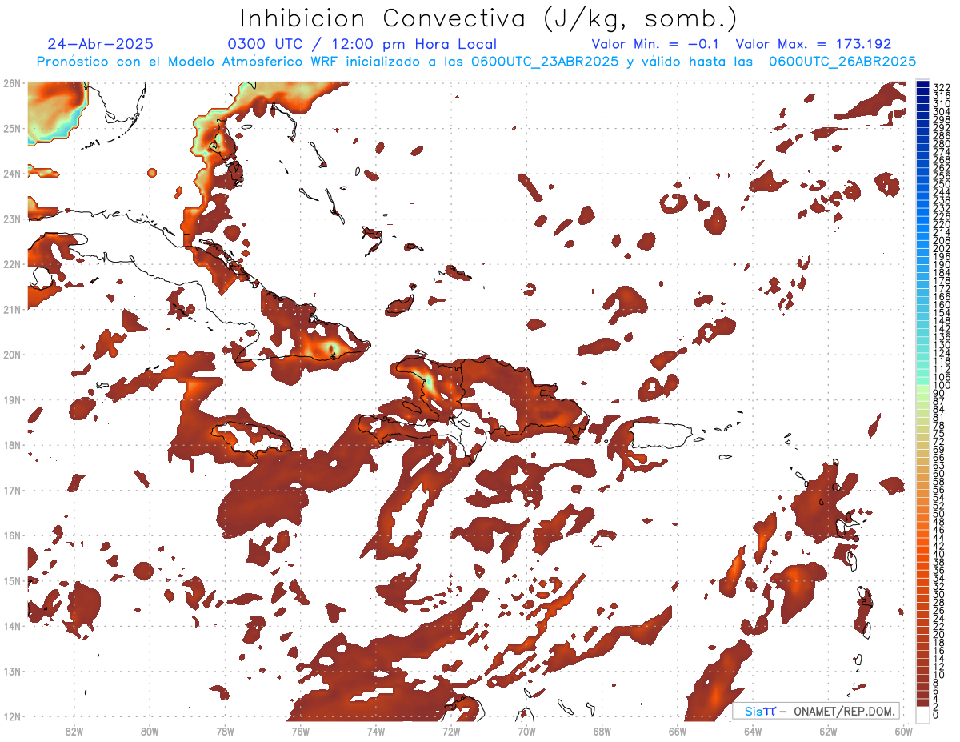Image resolution: width=960 pixels, height=742 pixels.
Task: Click the "Valor Max. = 173.192" text
Action: pos(813,44)
